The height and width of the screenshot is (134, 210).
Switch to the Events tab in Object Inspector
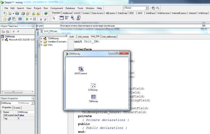click(17, 108)
